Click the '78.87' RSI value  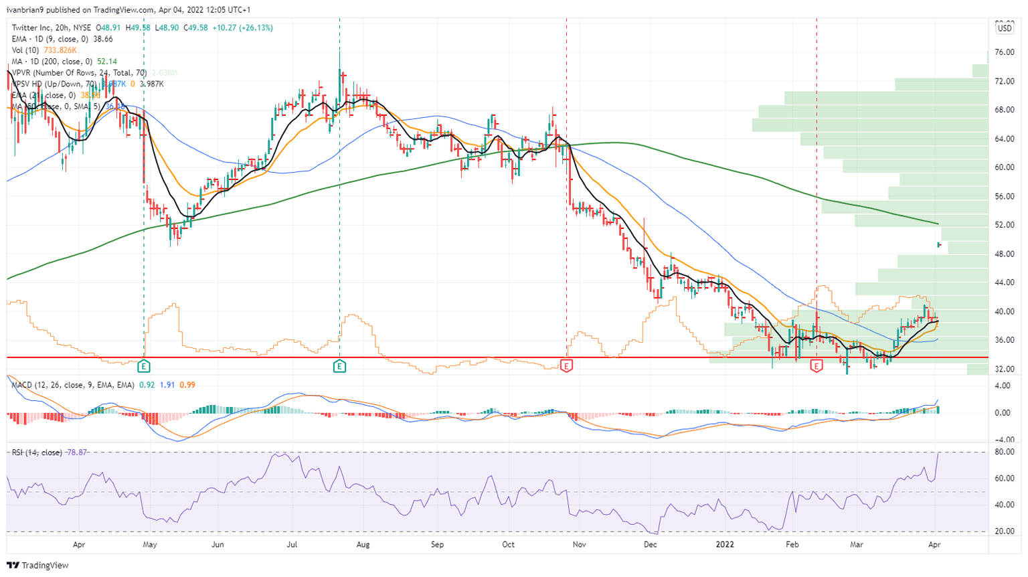click(76, 452)
